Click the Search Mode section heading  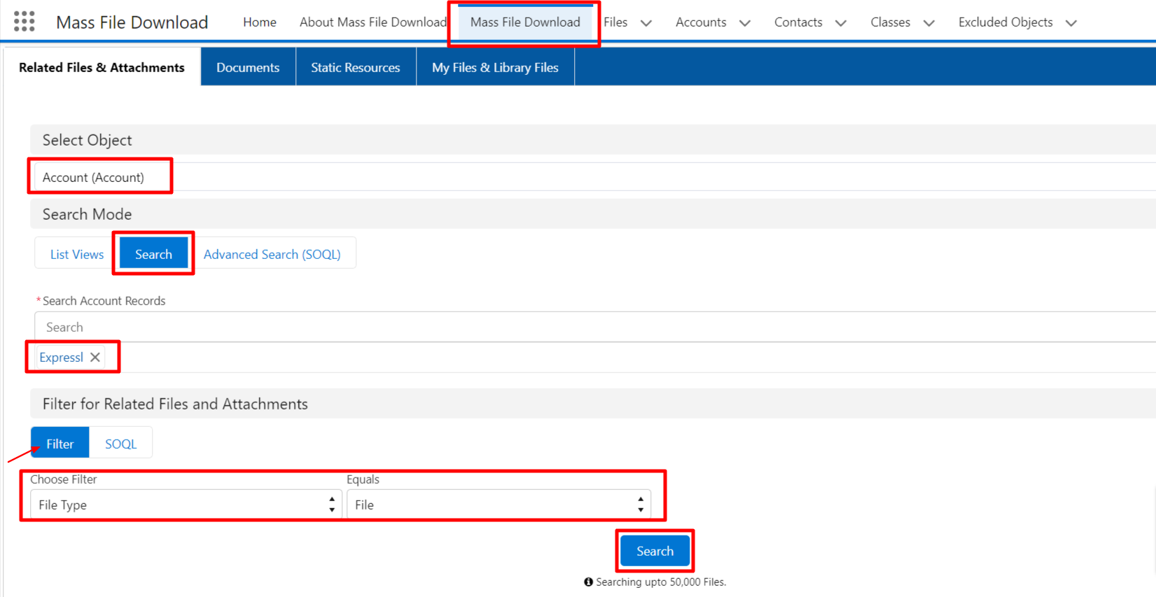(87, 214)
